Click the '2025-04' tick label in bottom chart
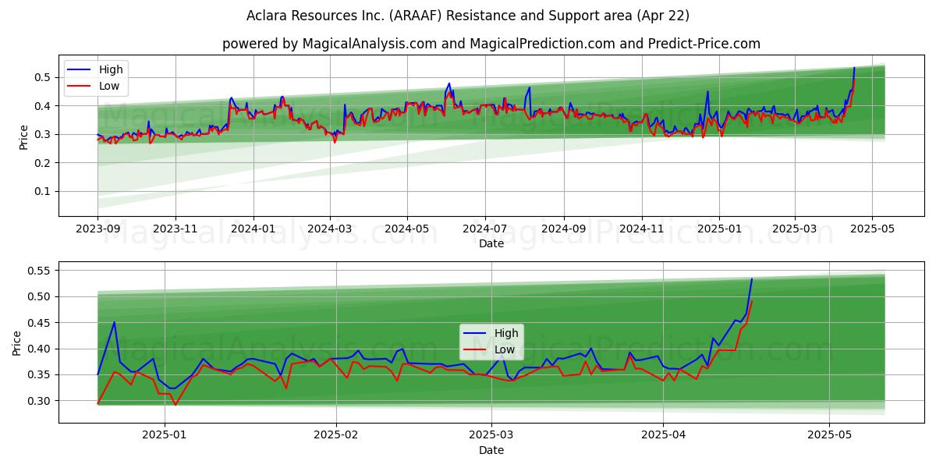936x468 pixels. (663, 436)
